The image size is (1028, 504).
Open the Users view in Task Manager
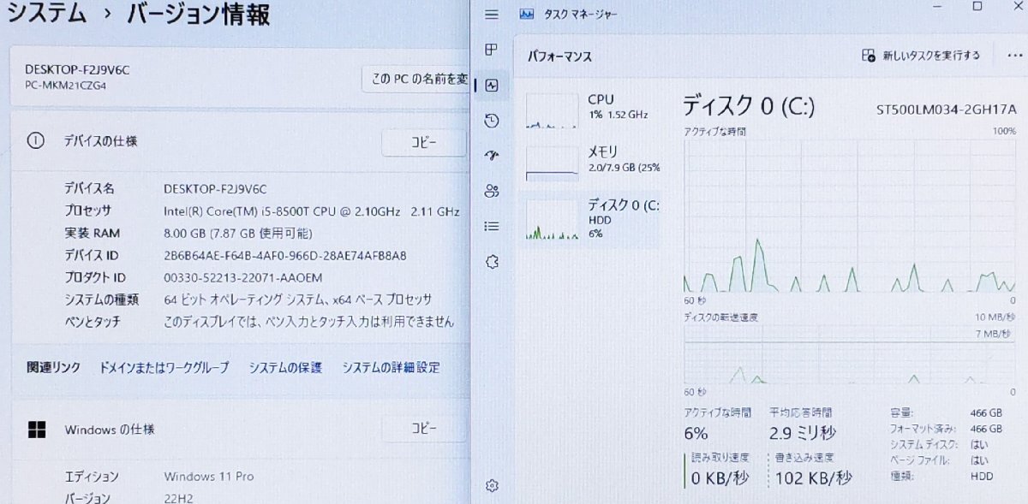491,191
